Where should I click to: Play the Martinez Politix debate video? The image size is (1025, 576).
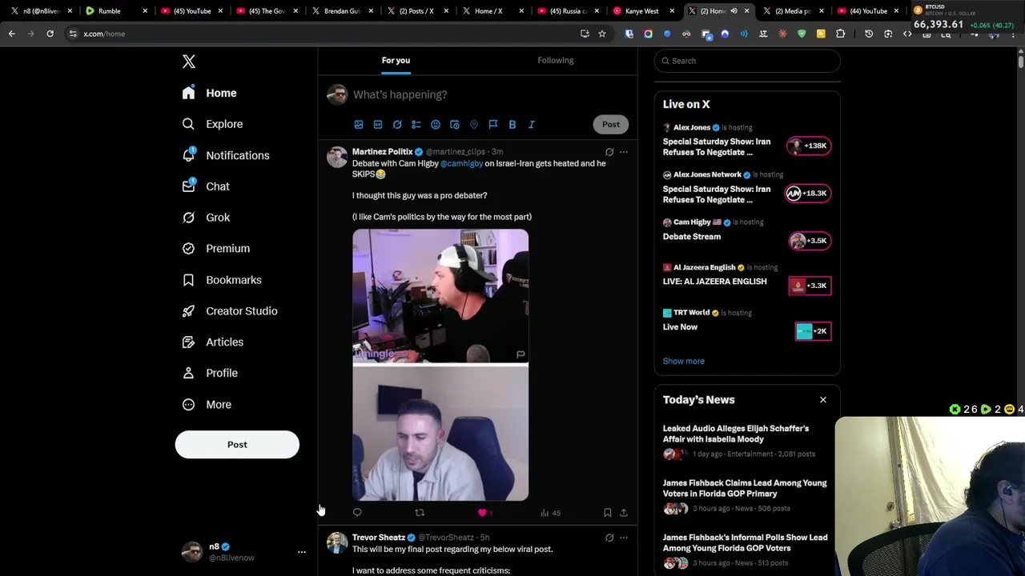[440, 365]
